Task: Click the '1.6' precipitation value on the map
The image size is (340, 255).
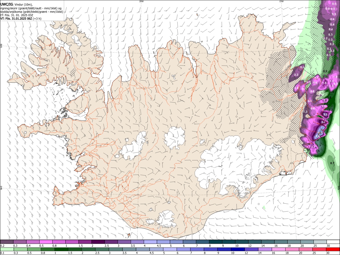Action: click(324, 107)
